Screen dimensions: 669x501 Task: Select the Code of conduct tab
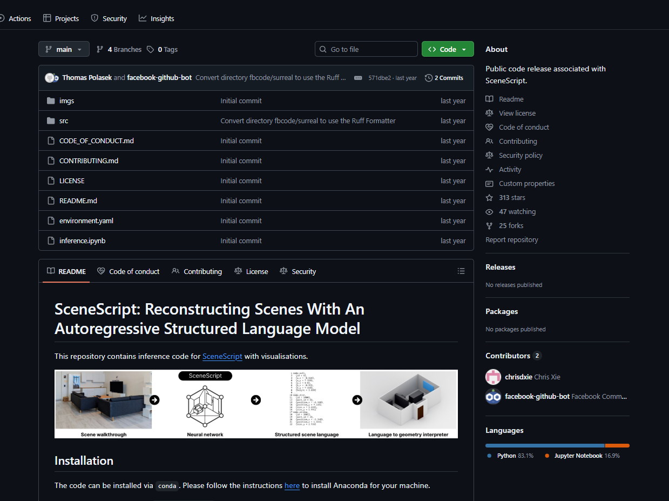coord(129,271)
